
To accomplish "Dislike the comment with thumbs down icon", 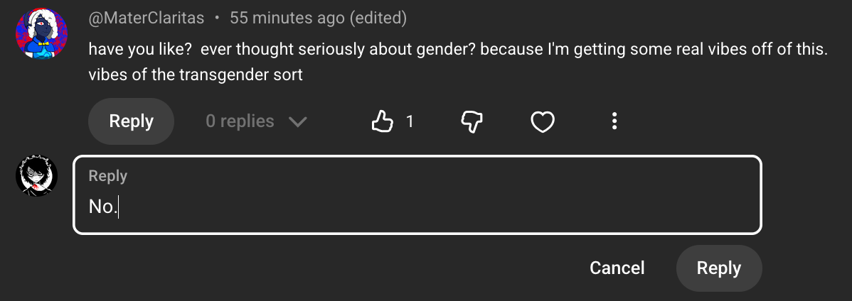I will coord(472,122).
